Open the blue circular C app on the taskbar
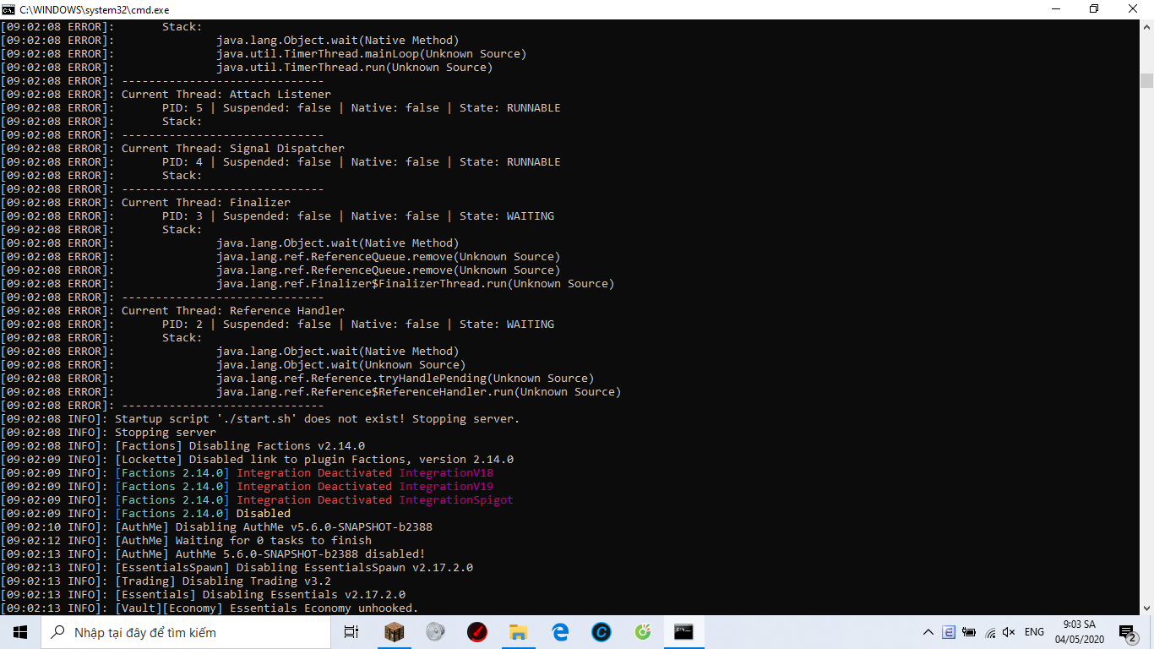 coord(601,632)
